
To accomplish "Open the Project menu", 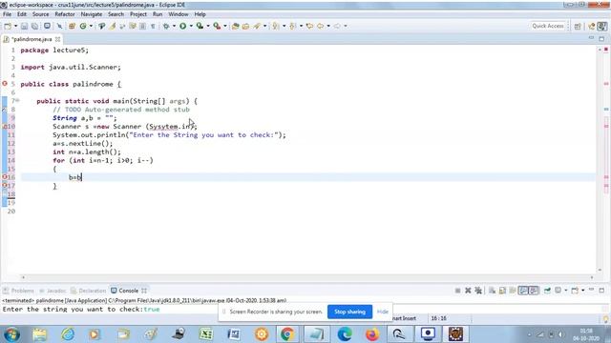I will coord(137,14).
